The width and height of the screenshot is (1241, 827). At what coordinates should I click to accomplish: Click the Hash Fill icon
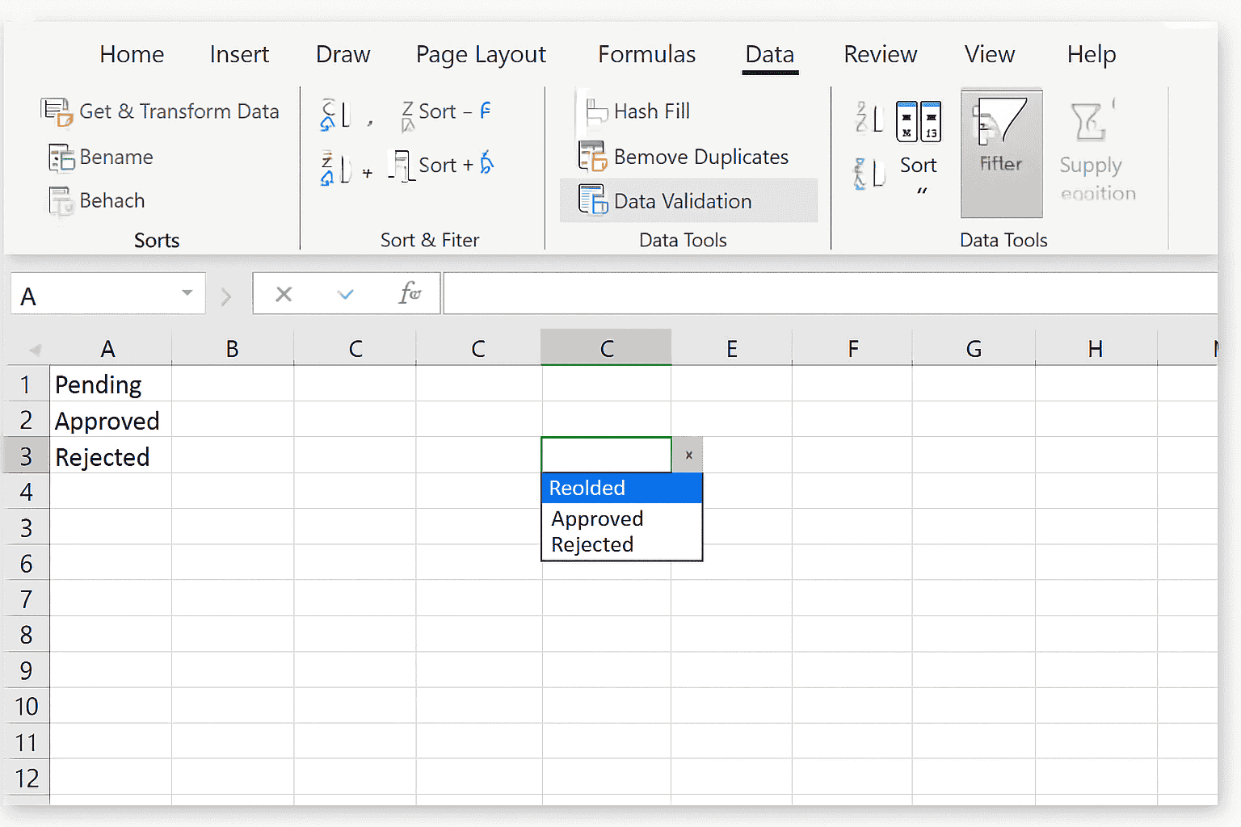pyautogui.click(x=595, y=111)
